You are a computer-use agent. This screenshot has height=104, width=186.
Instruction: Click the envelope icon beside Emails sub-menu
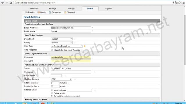pyautogui.click(x=26, y=12)
